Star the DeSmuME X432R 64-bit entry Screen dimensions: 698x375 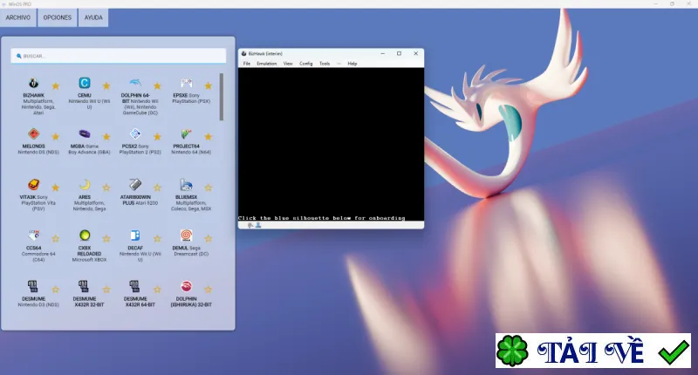coord(157,290)
